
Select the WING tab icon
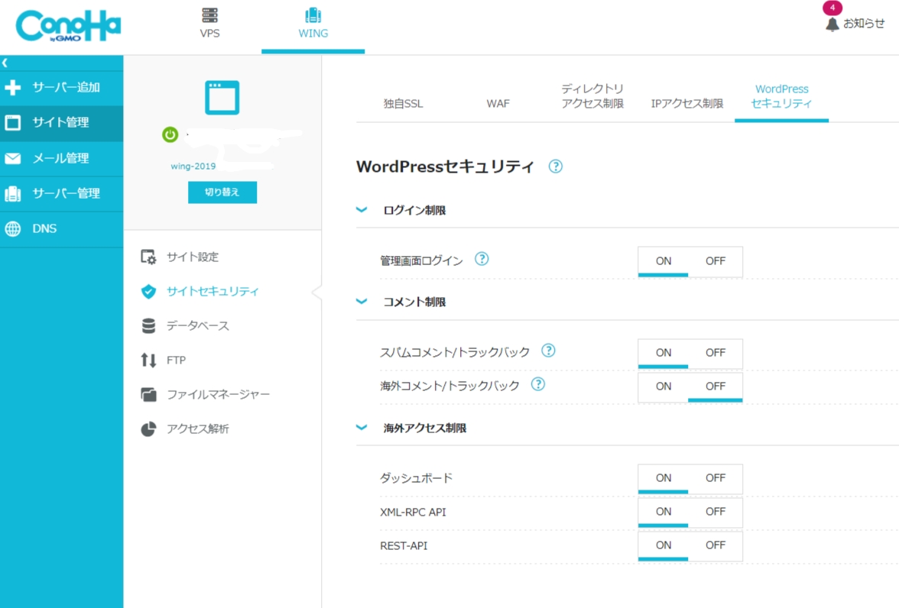313,15
